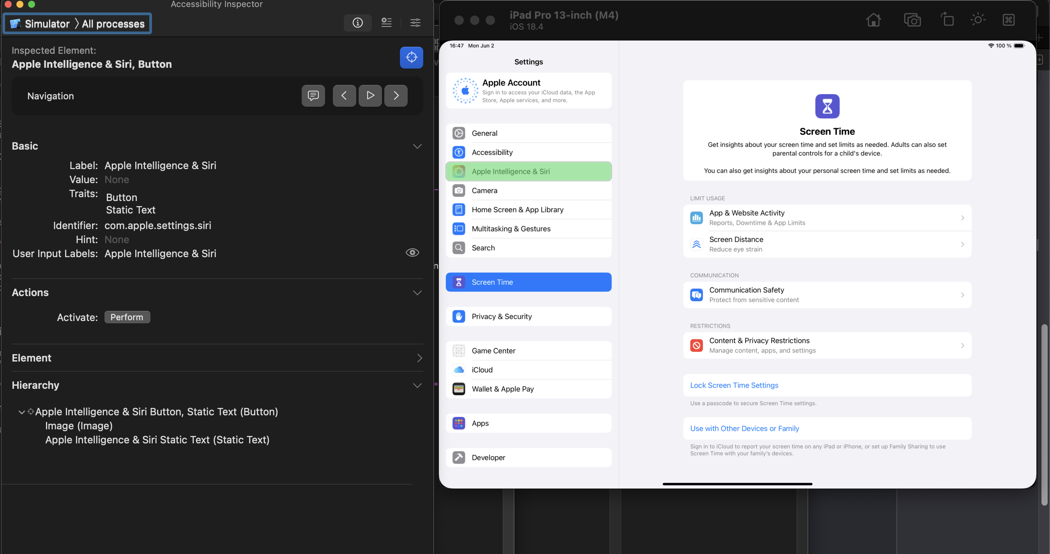The image size is (1050, 554).
Task: Click the Apps grid icon
Action: tap(459, 423)
